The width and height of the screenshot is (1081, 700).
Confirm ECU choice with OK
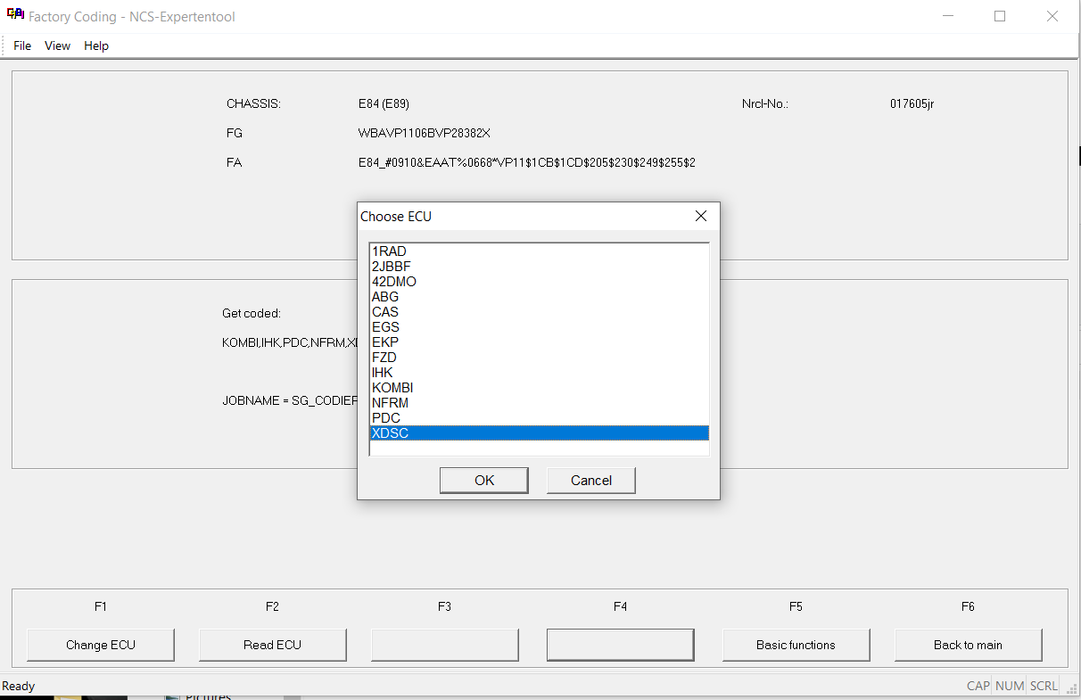484,481
